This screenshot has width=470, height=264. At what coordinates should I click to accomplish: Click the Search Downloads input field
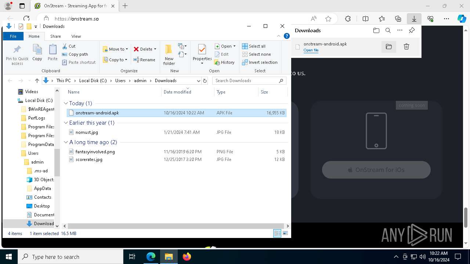245,81
